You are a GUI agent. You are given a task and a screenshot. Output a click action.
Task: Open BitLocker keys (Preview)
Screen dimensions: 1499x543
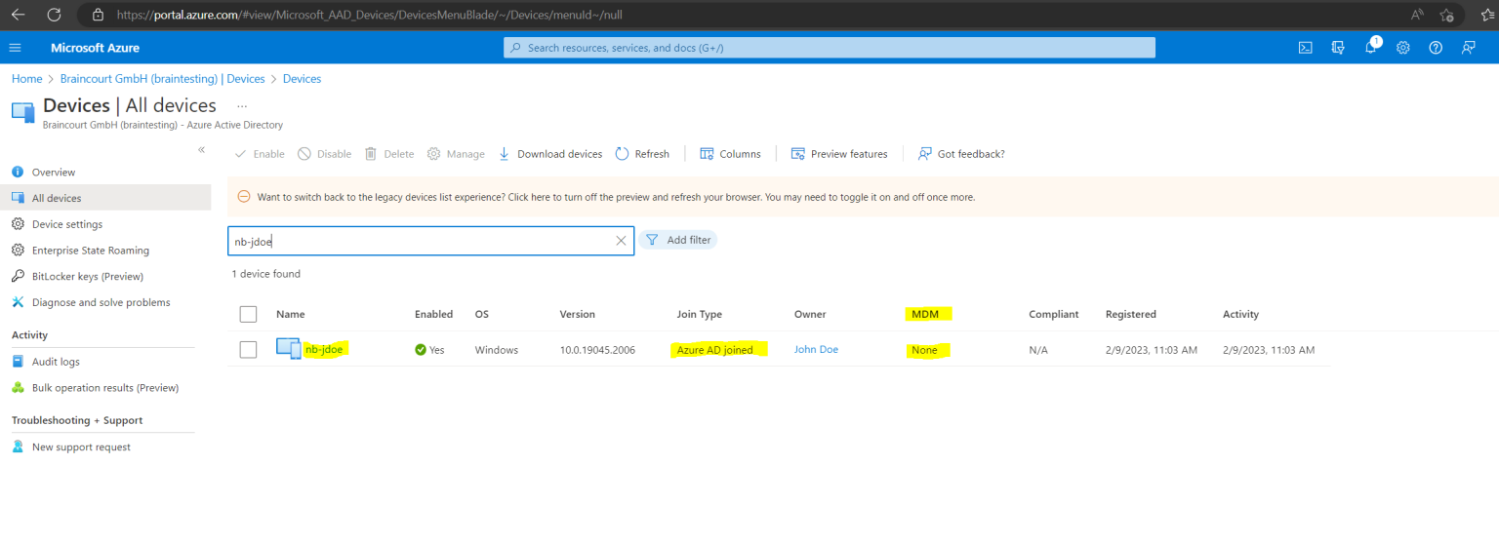coord(88,276)
